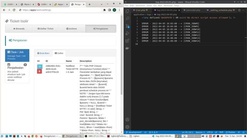Open editor More Actions ellipsis
This screenshot has height=138, width=247.
[x=244, y=10]
